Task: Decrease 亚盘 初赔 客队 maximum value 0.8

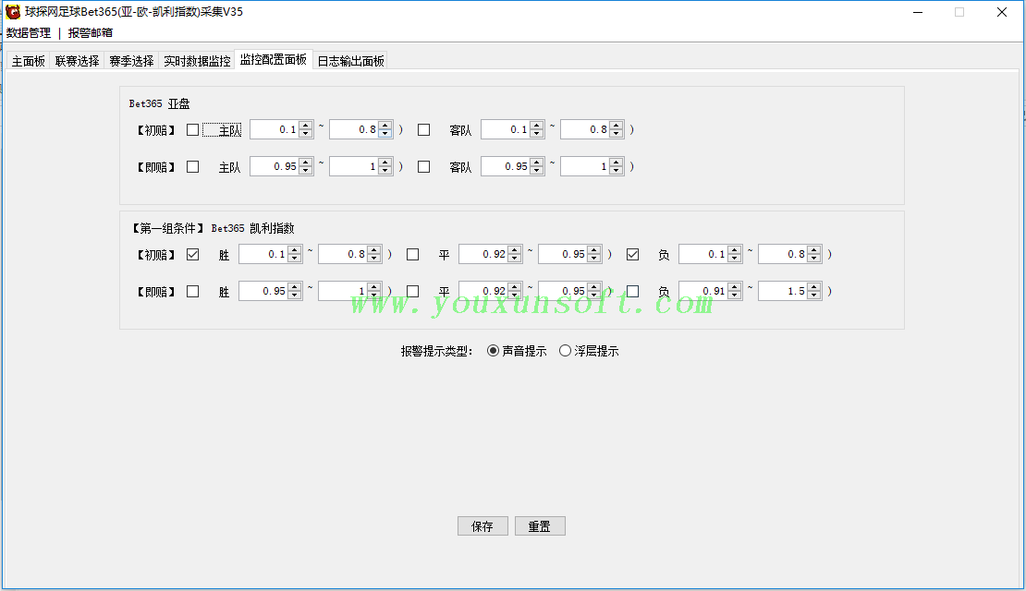Action: [x=617, y=133]
